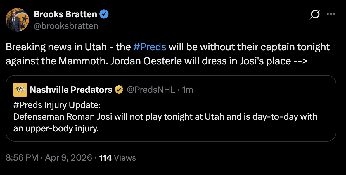Click Brooks Bratten's profile avatar
346x175 pixels.
17,20
